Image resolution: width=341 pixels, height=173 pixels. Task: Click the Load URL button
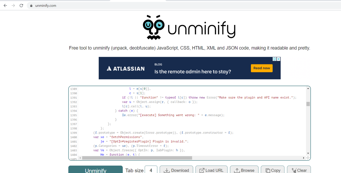pyautogui.click(x=211, y=170)
